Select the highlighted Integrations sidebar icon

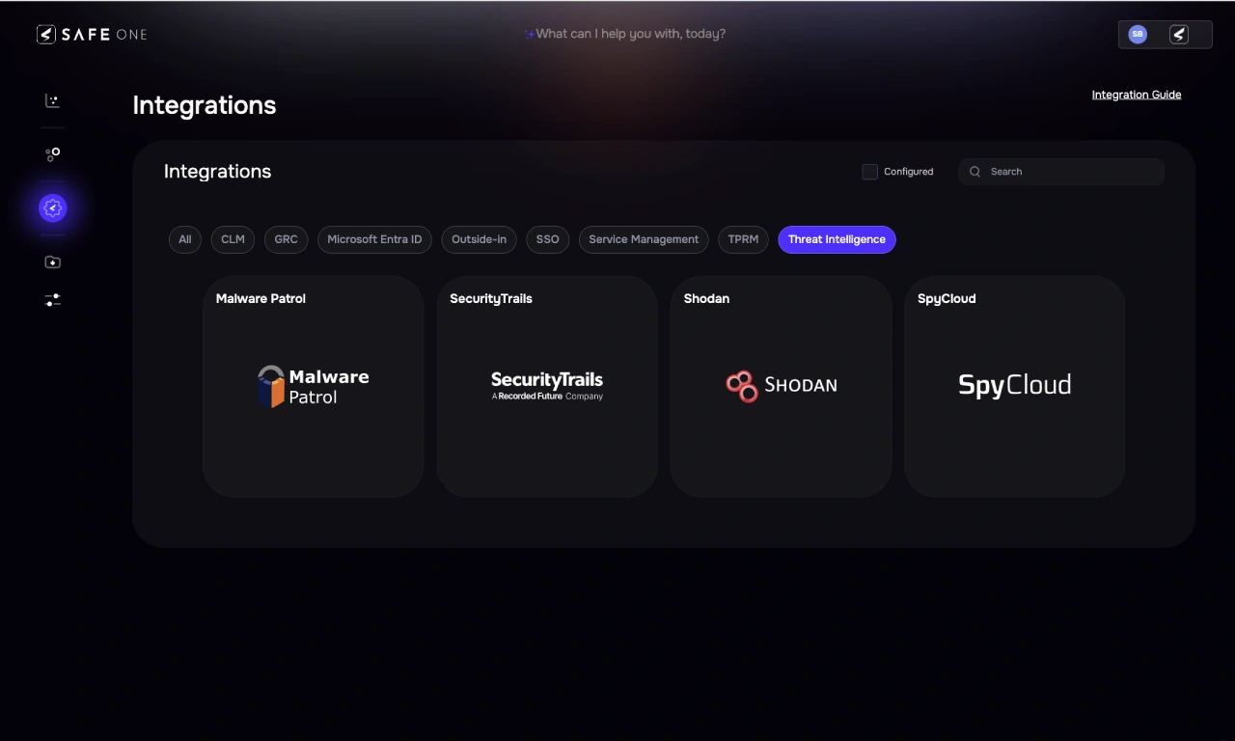click(53, 207)
